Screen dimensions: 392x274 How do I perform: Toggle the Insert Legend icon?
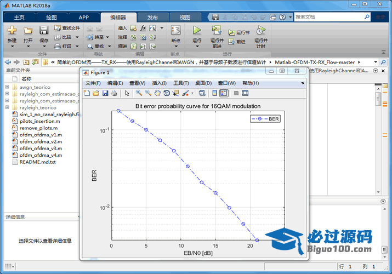tap(224, 93)
